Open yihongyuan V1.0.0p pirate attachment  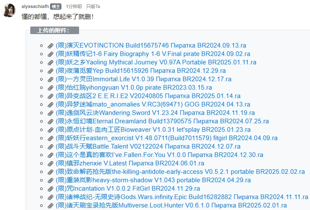[x=134, y=88]
